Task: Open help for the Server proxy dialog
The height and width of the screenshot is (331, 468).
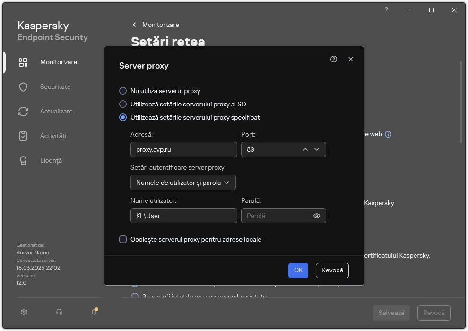Action: coord(334,59)
